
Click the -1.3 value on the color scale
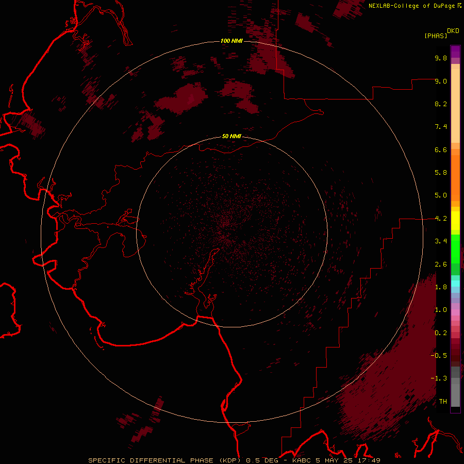(x=439, y=378)
